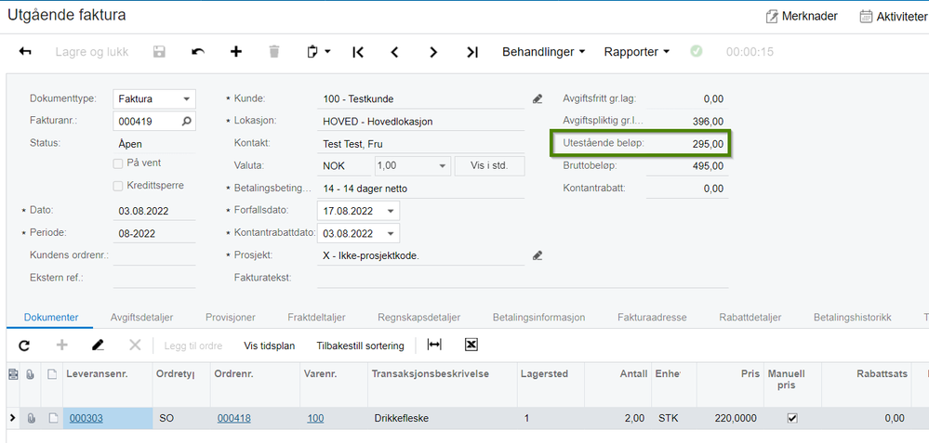Image resolution: width=929 pixels, height=443 pixels.
Task: Click the delete trash can icon
Action: (273, 51)
